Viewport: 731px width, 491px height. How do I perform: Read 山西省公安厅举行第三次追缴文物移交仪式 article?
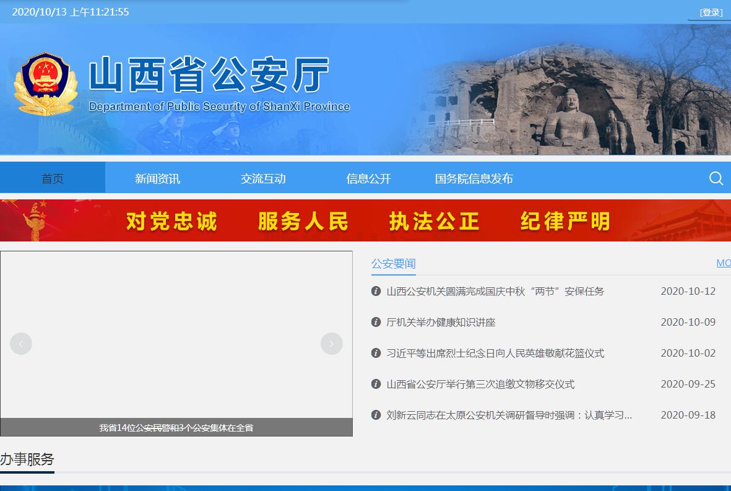(480, 384)
